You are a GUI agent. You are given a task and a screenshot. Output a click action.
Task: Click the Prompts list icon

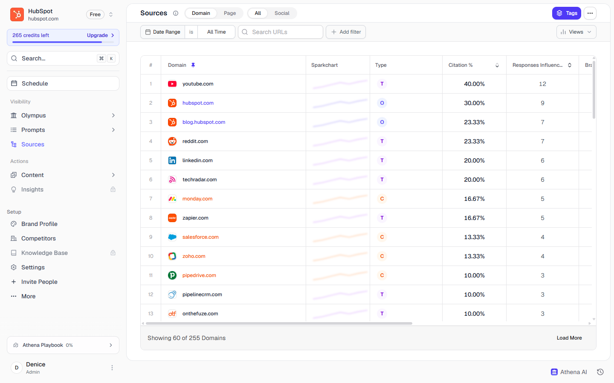tap(14, 130)
